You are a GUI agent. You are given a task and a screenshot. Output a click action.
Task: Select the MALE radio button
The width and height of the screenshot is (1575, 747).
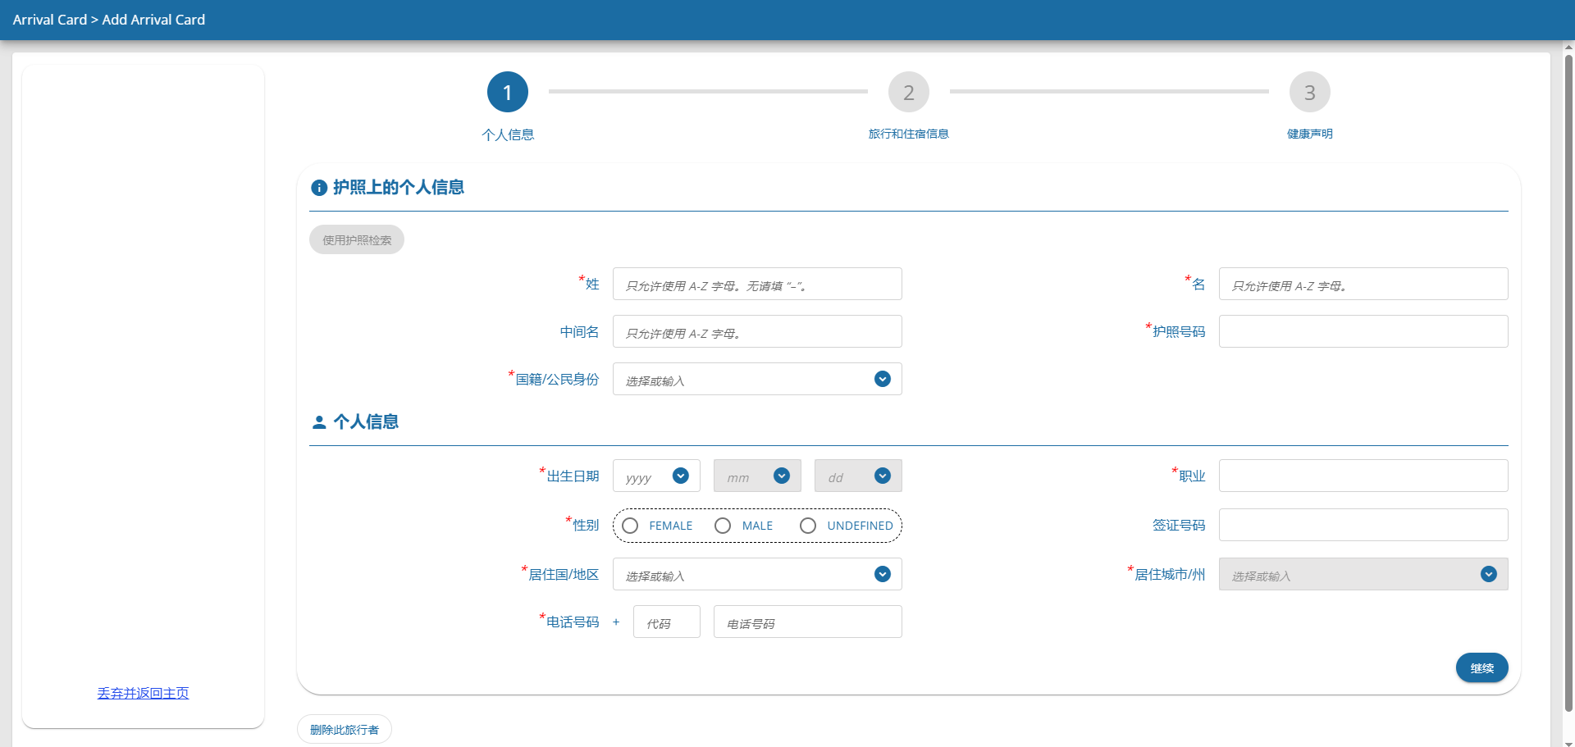pyautogui.click(x=723, y=526)
